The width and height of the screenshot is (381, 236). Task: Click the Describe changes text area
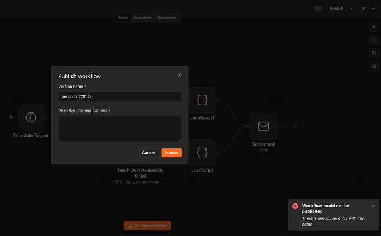click(120, 128)
